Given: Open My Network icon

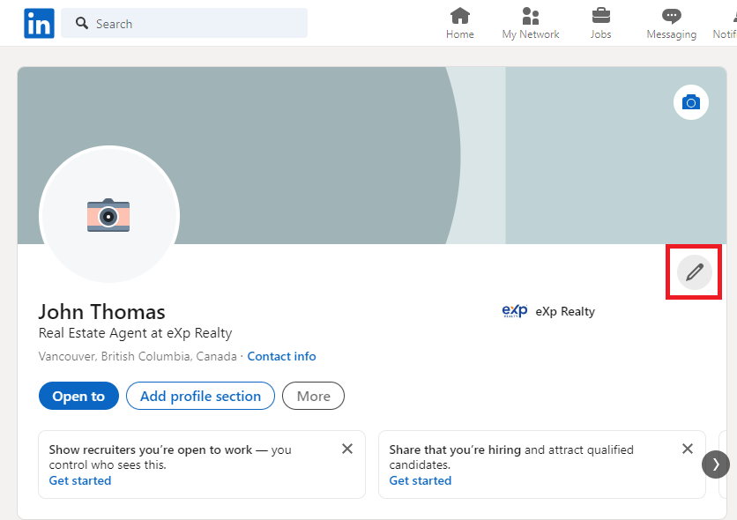Looking at the screenshot, I should 531,17.
